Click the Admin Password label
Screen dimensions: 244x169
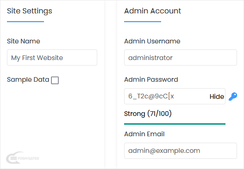pos(151,79)
